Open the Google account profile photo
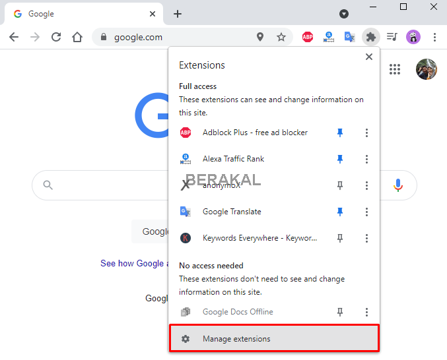The height and width of the screenshot is (360, 447). [427, 69]
